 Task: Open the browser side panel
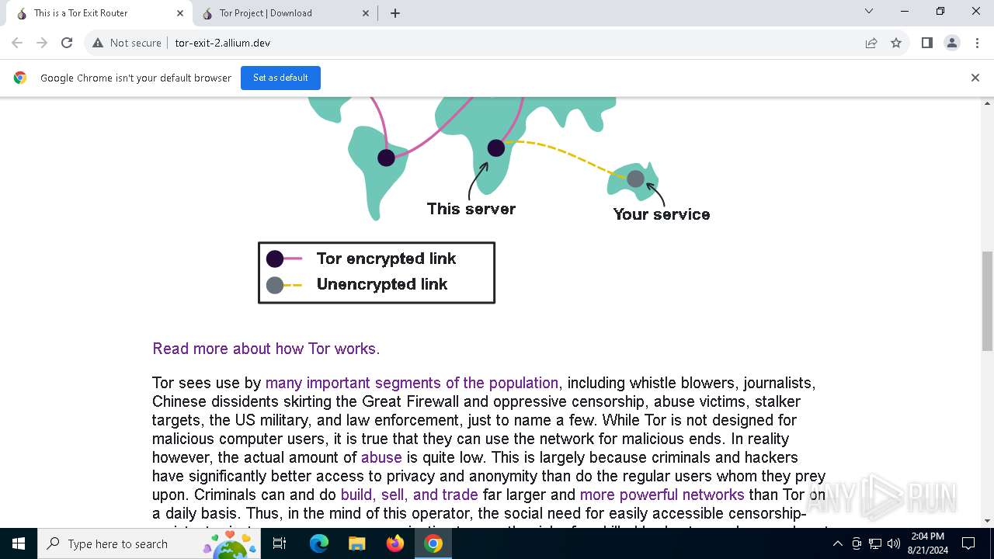(x=926, y=43)
